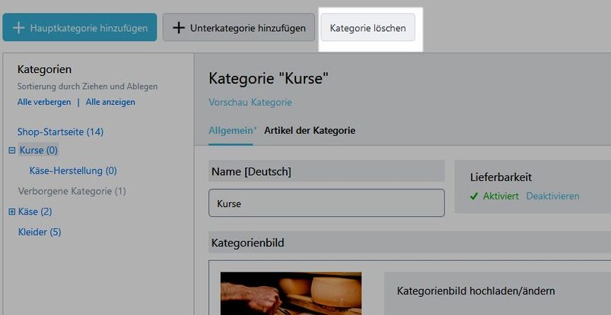Click Deaktivieren to disable availability
This screenshot has width=611, height=315.
552,196
